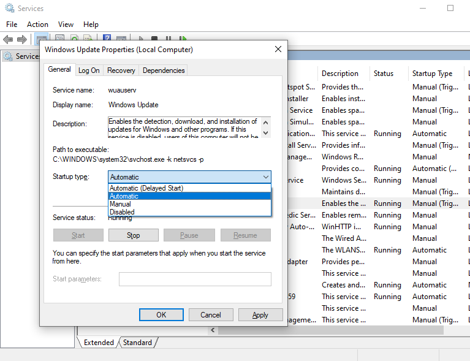
Task: Select the row with description 'Enables rem...'
Action: (x=379, y=215)
